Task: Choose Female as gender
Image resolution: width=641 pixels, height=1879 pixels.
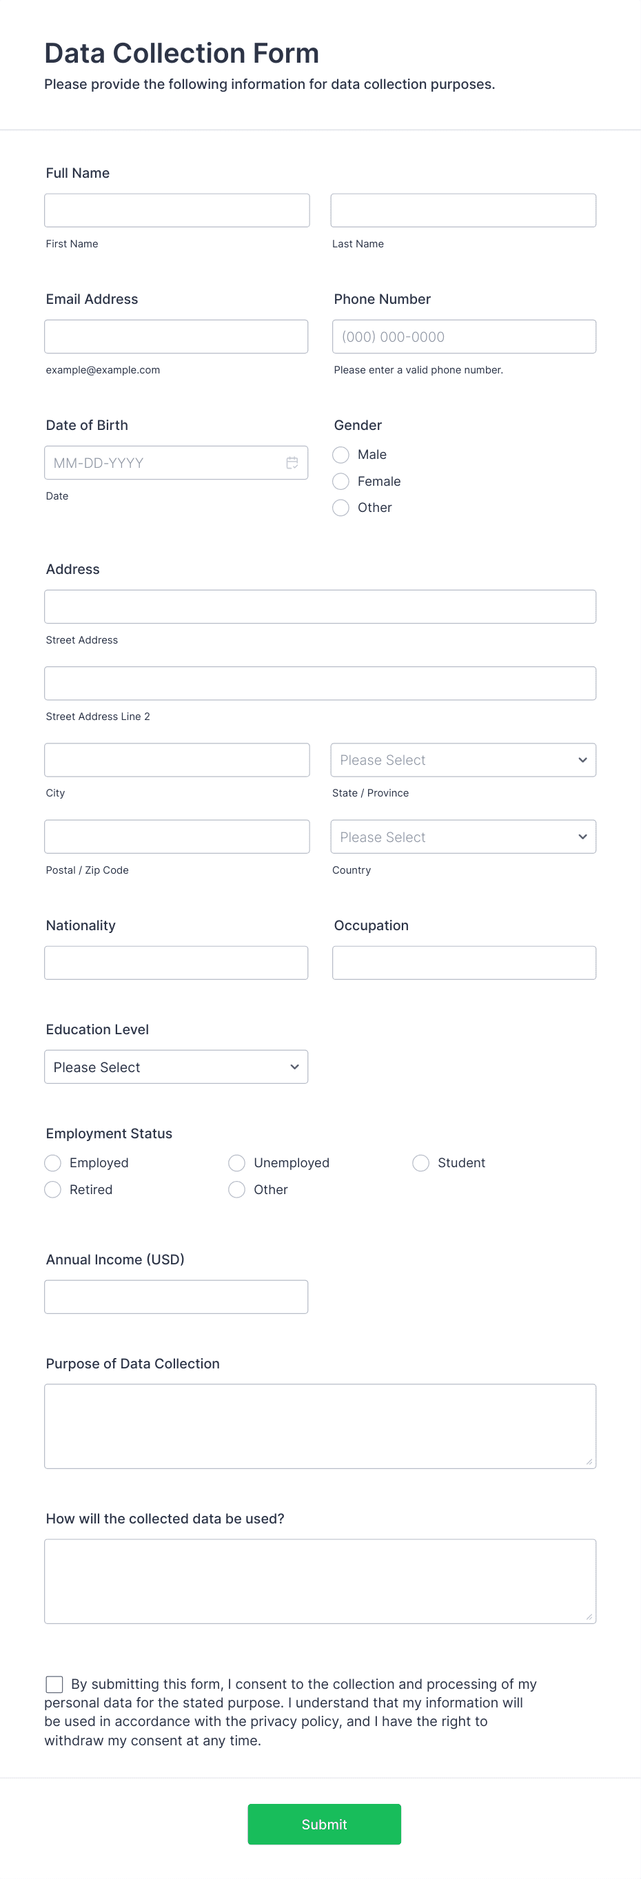Action: [x=340, y=482]
